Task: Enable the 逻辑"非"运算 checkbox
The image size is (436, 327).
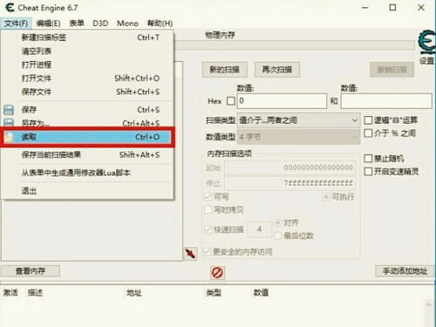Action: tap(368, 120)
